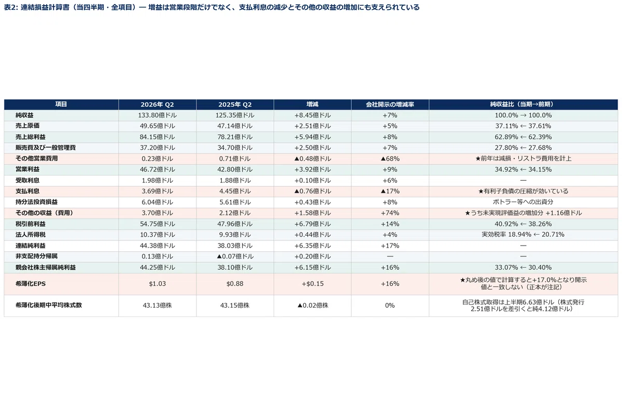Screen dimensions: 622x403
Task: Select the その他営業費用 row label
Action: [36, 159]
